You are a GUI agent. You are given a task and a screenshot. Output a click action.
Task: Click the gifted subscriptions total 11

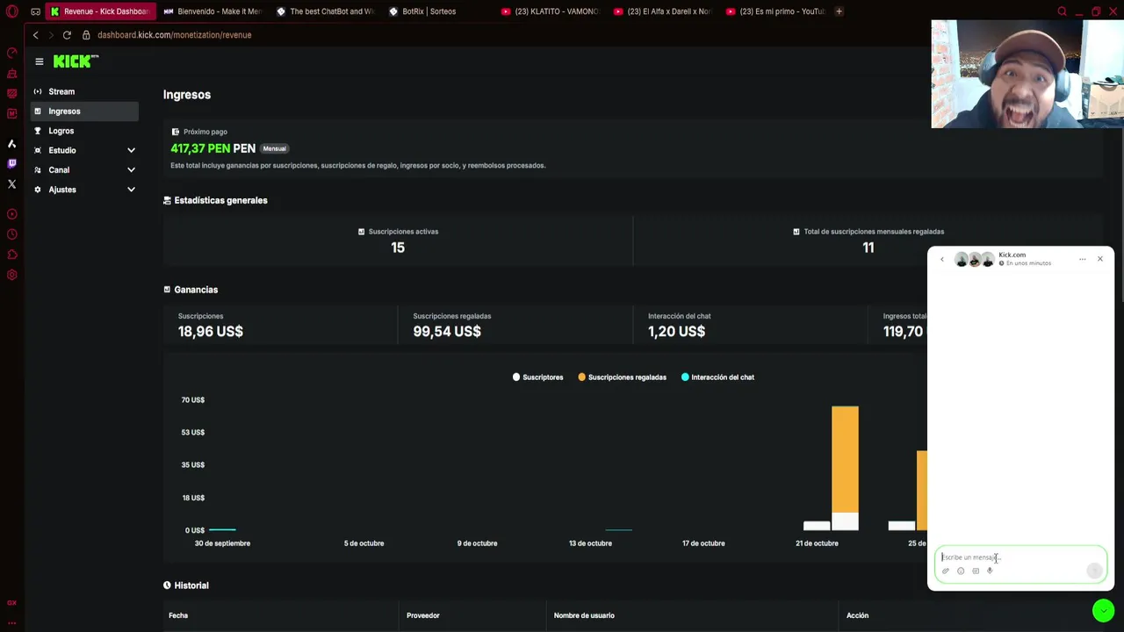pyautogui.click(x=868, y=248)
